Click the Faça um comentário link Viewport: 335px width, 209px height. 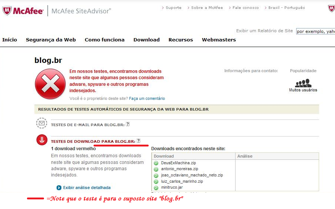tap(147, 98)
